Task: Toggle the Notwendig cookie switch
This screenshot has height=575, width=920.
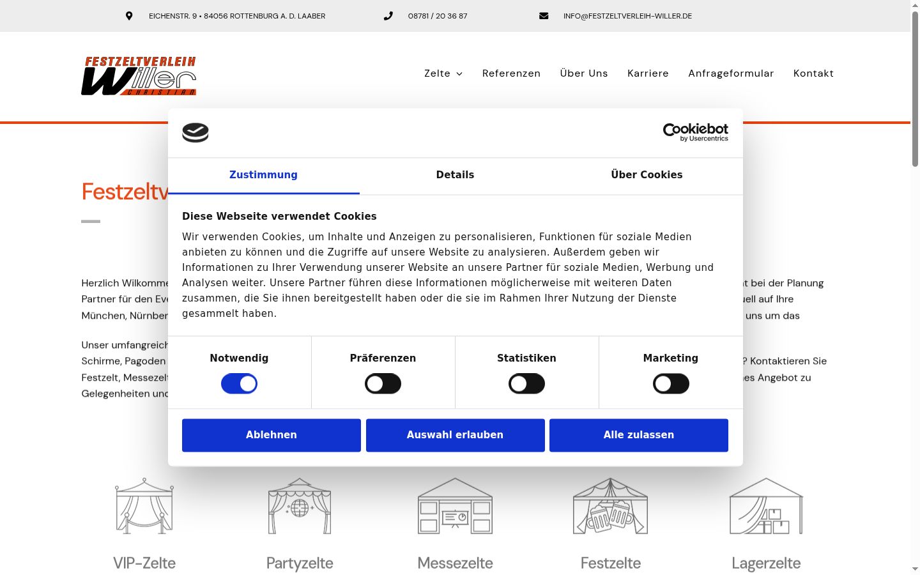Action: pos(239,384)
